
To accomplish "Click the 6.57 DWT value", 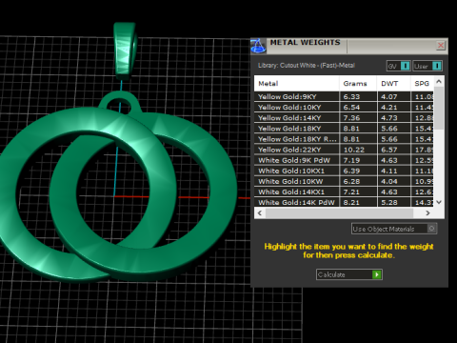I will (389, 150).
